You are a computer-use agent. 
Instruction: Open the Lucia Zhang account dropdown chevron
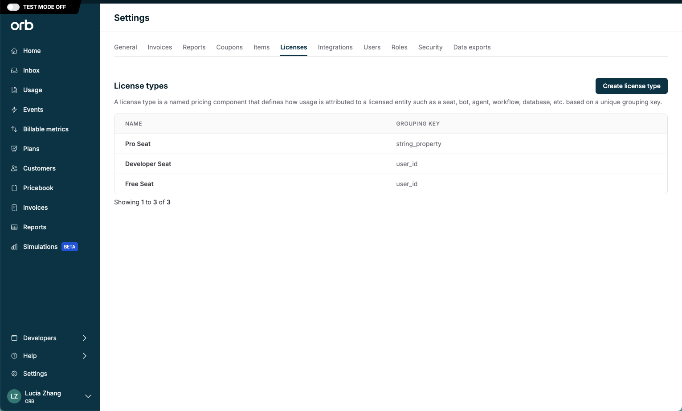pos(88,396)
